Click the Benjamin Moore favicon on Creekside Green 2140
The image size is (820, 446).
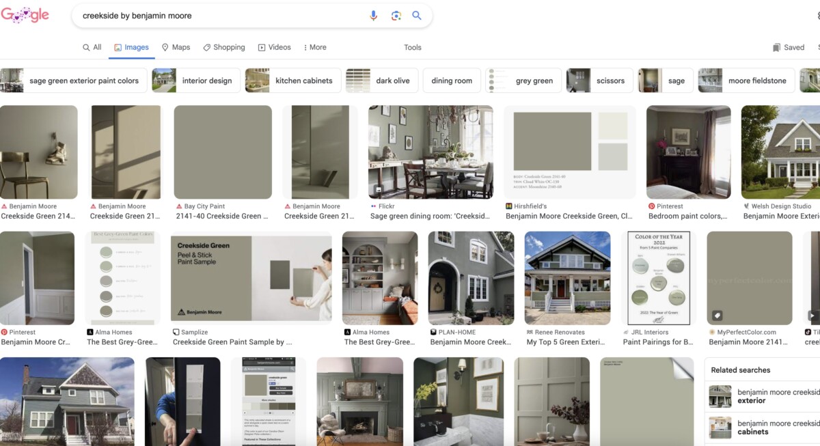pos(5,206)
